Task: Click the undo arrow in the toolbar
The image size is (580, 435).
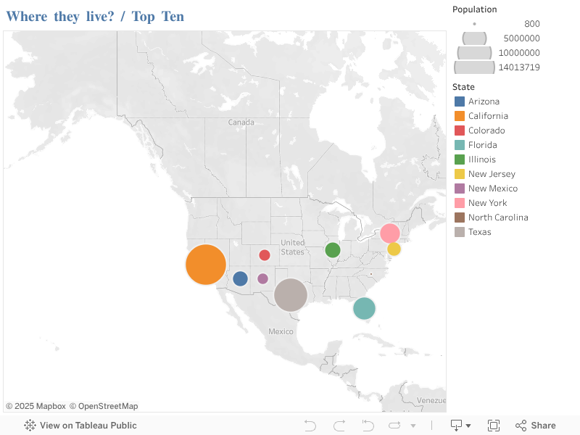Action: point(310,426)
